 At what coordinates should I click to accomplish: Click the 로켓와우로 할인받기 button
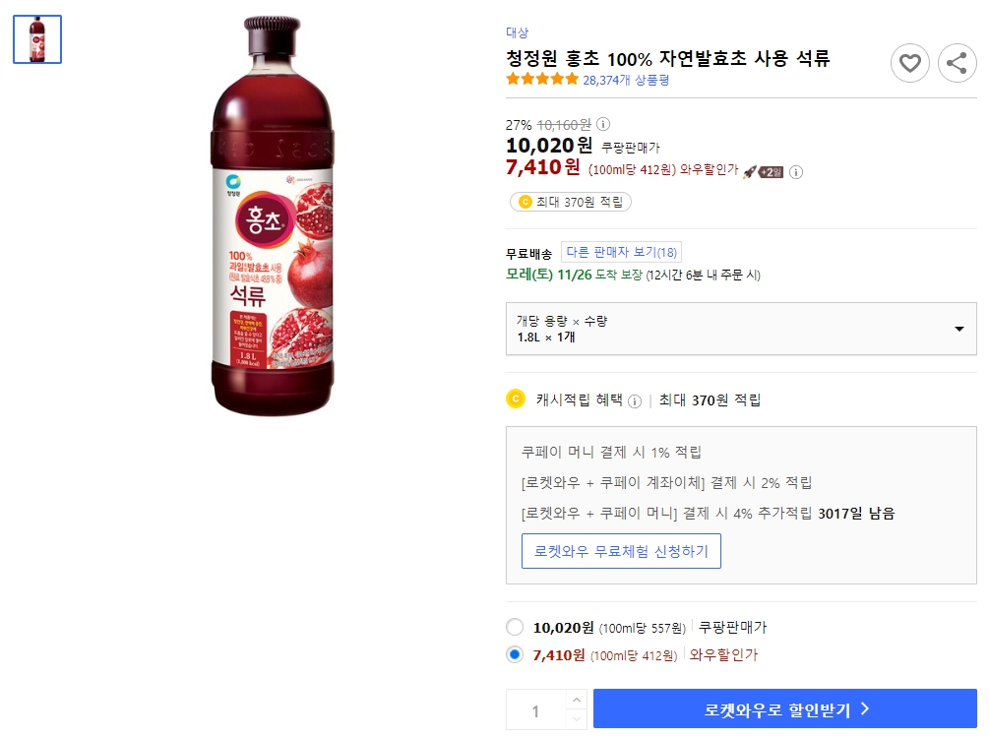[x=784, y=709]
